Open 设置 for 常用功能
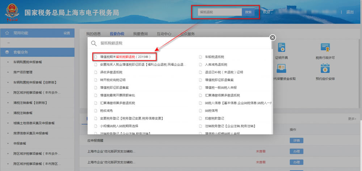Viewport: 362px width, 171px height. [67, 33]
